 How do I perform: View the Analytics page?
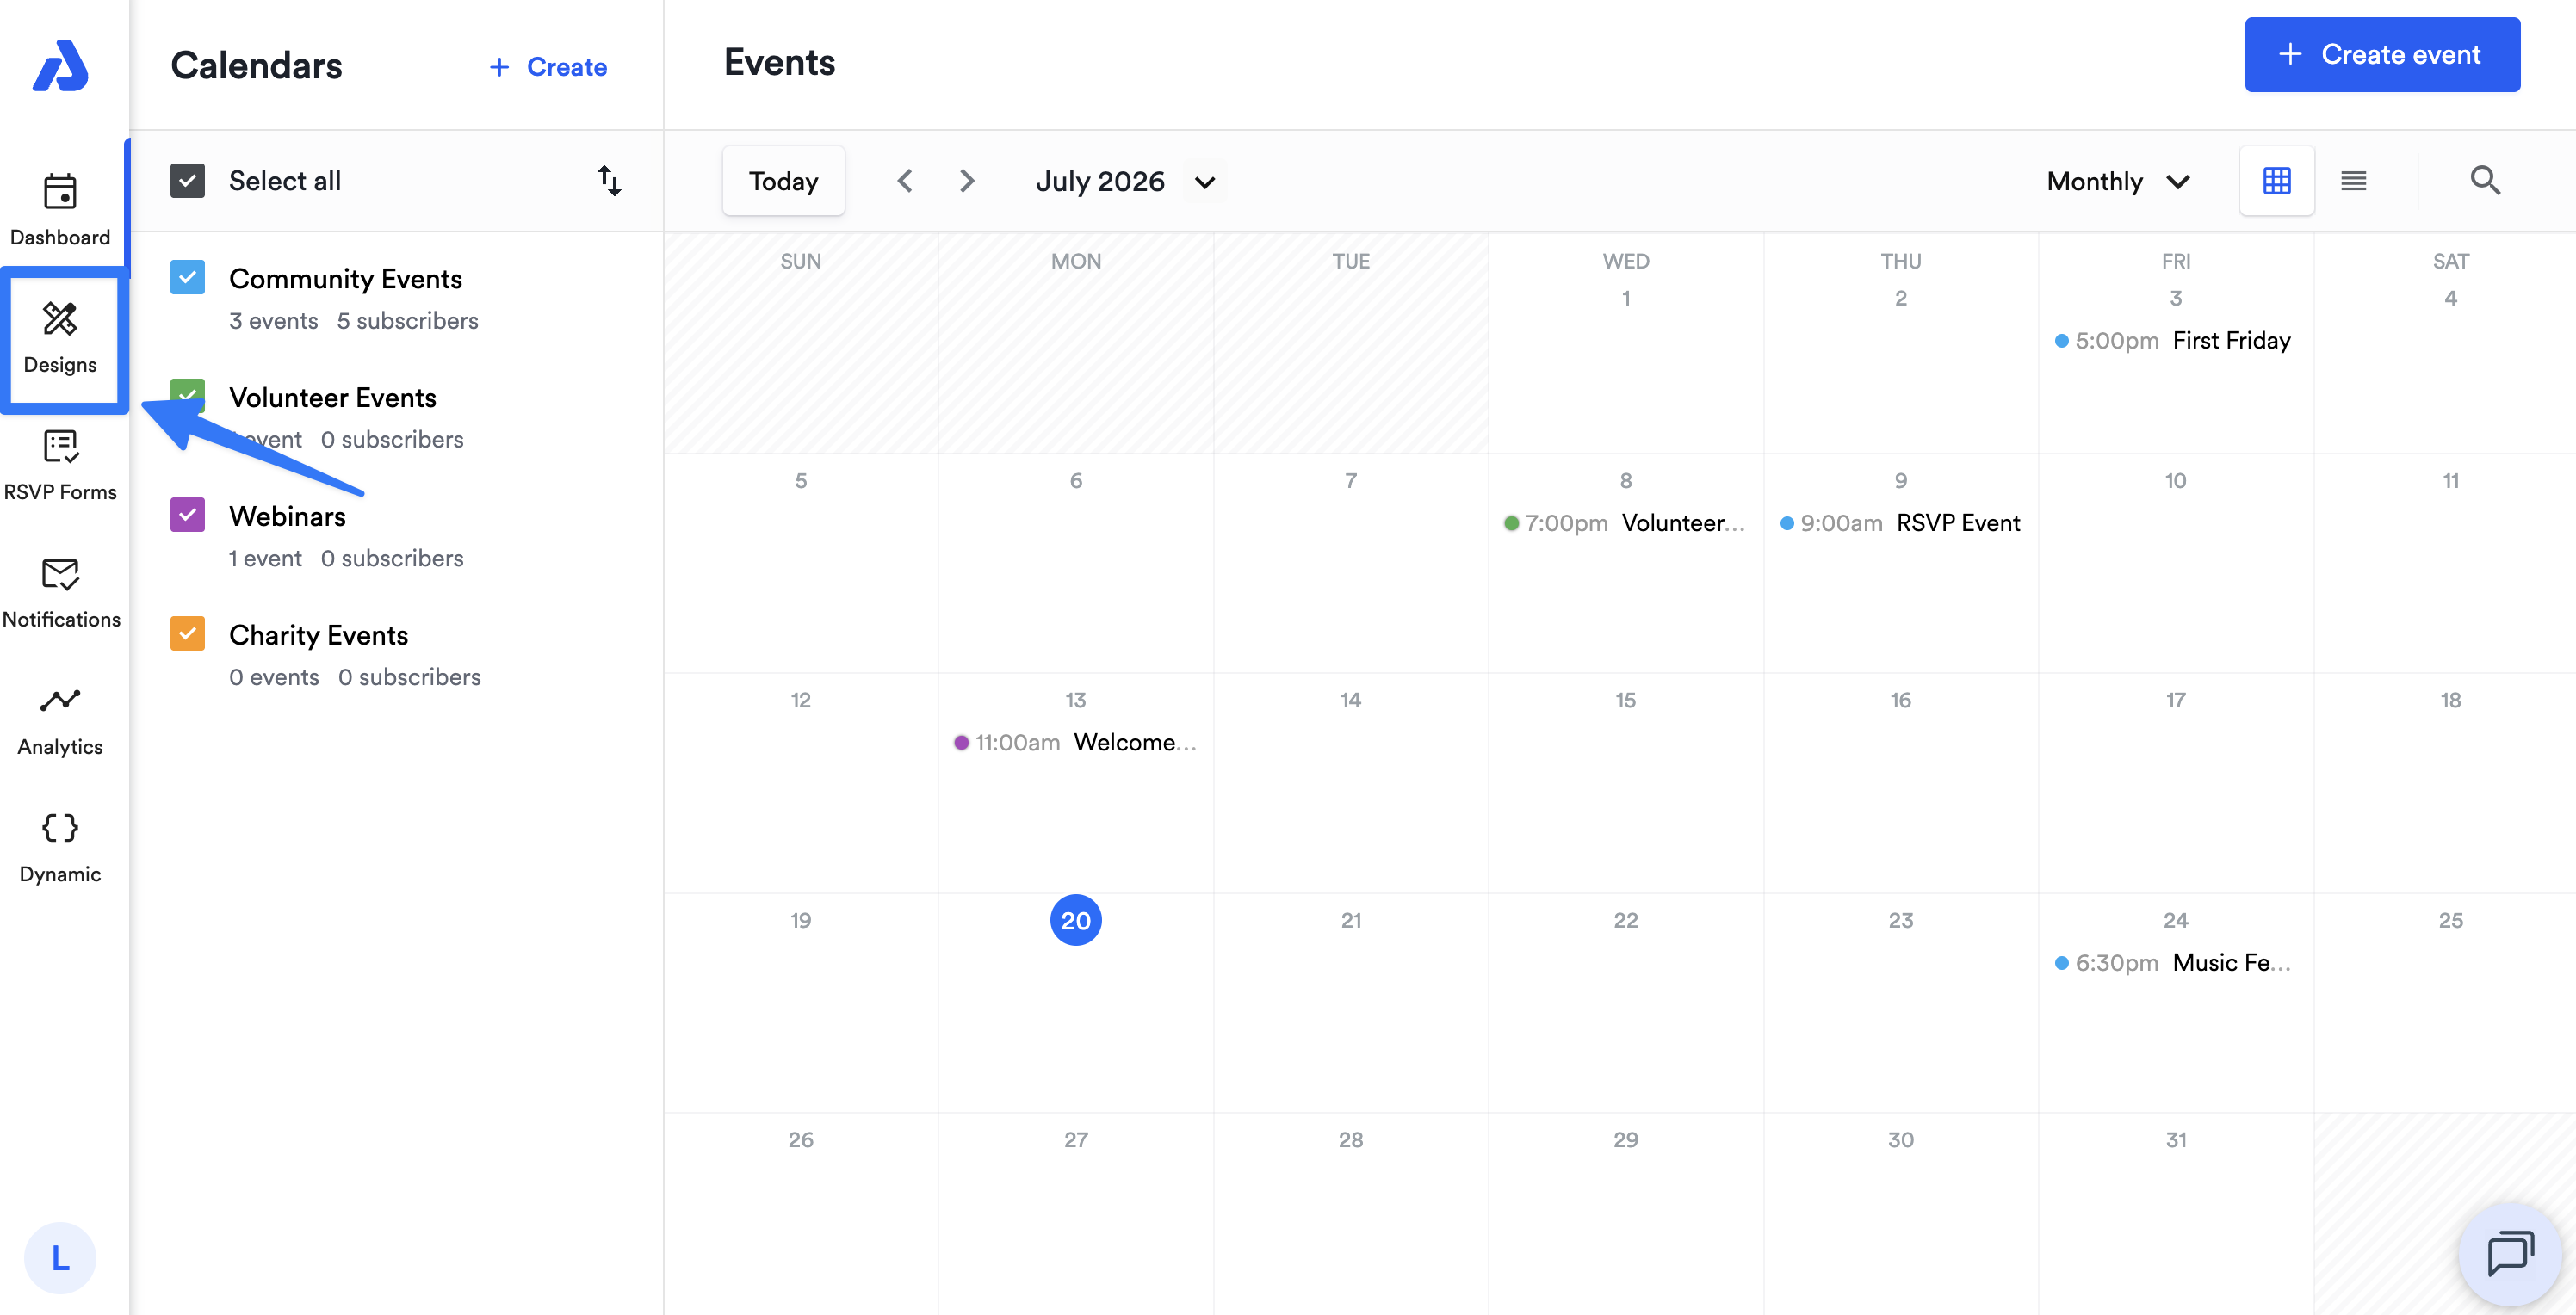point(60,719)
